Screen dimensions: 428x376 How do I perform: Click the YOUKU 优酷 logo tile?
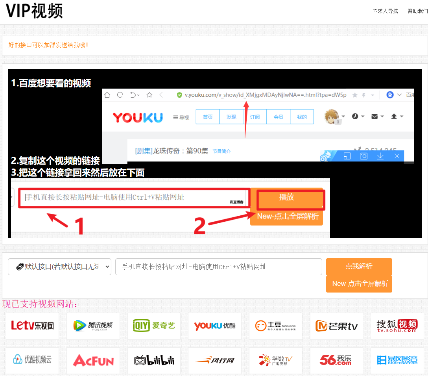pyautogui.click(x=215, y=326)
